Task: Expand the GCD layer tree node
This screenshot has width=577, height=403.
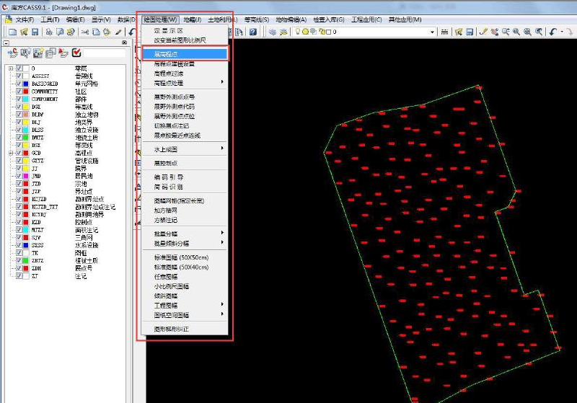Action: click(x=11, y=154)
